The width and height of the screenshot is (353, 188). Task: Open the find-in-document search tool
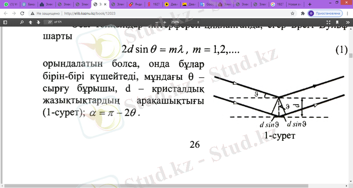point(21,22)
